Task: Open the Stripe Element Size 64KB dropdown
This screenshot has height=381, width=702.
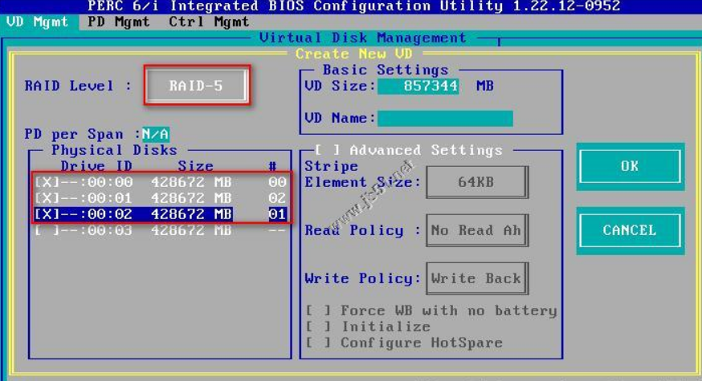Action: [477, 182]
